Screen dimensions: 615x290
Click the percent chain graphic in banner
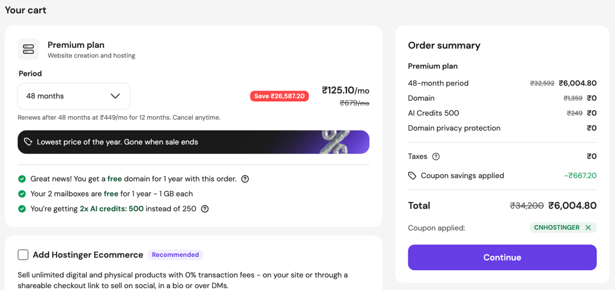336,142
